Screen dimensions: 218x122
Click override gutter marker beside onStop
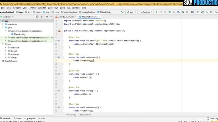[x=59, y=91]
